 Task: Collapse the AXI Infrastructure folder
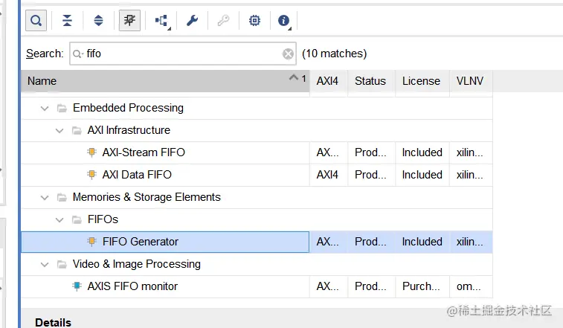point(60,130)
